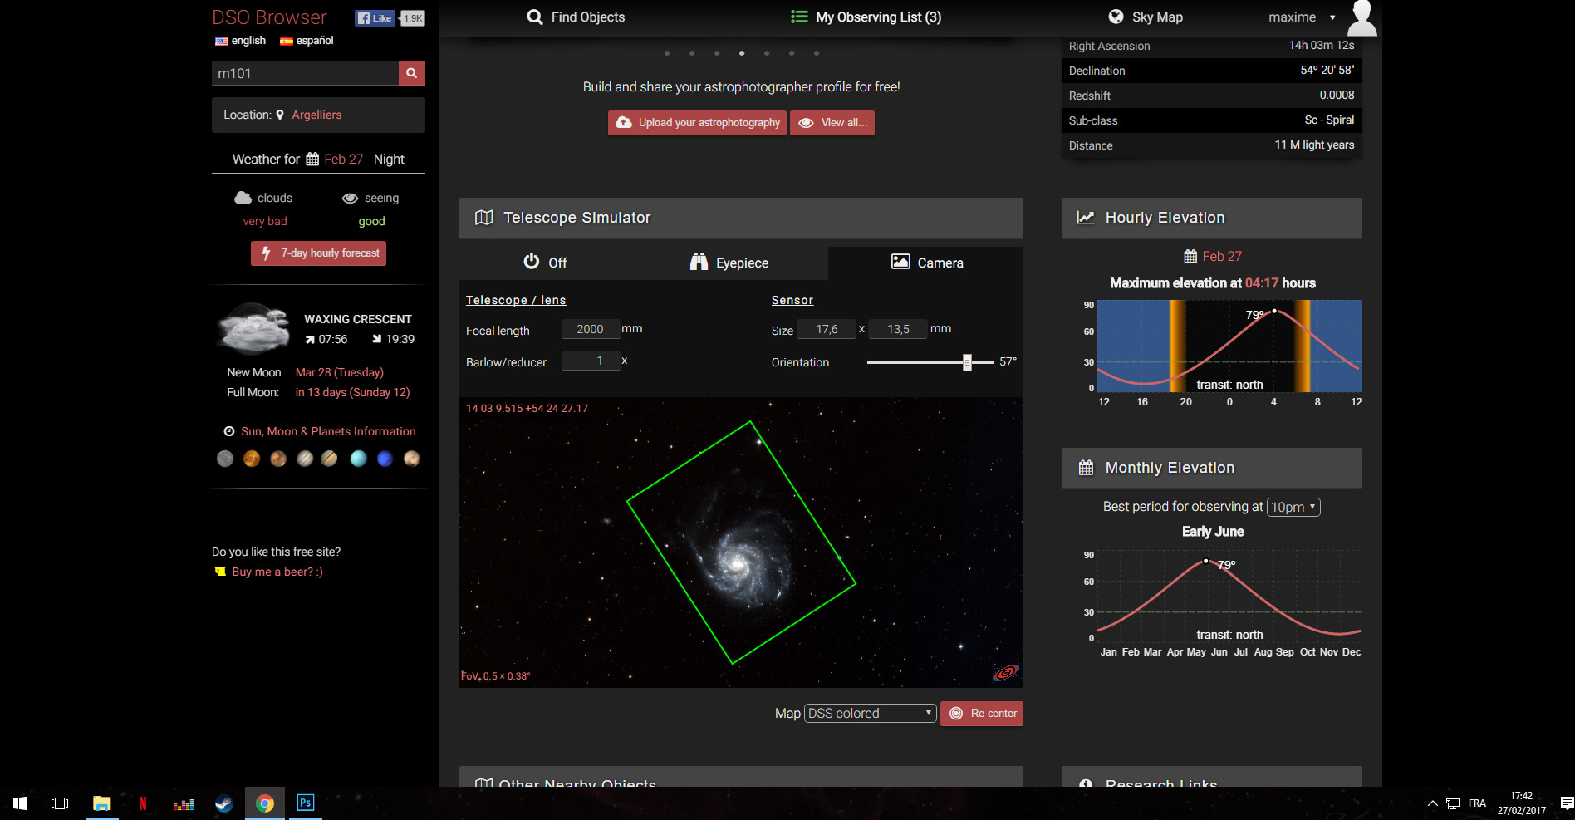1575x820 pixels.
Task: Open the Map DSS colored dropdown
Action: click(870, 713)
